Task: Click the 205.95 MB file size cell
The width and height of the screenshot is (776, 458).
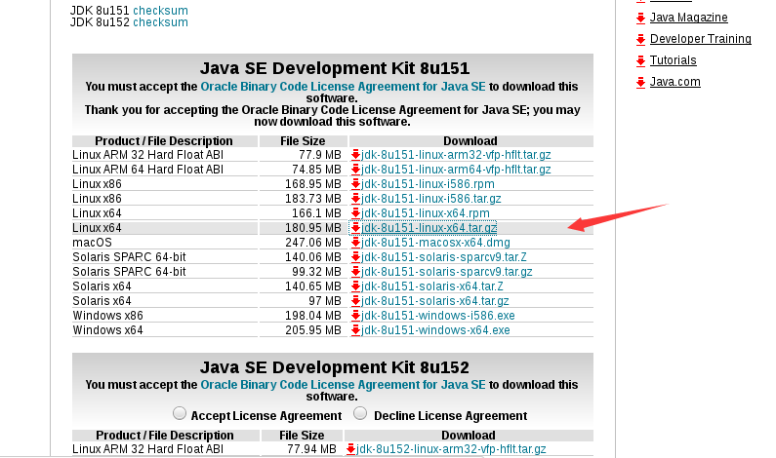Action: pyautogui.click(x=304, y=330)
